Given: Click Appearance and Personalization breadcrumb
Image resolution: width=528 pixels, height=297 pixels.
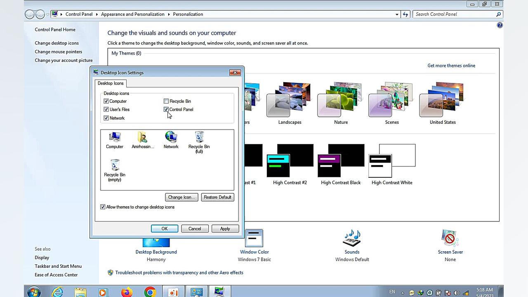Looking at the screenshot, I should (133, 14).
